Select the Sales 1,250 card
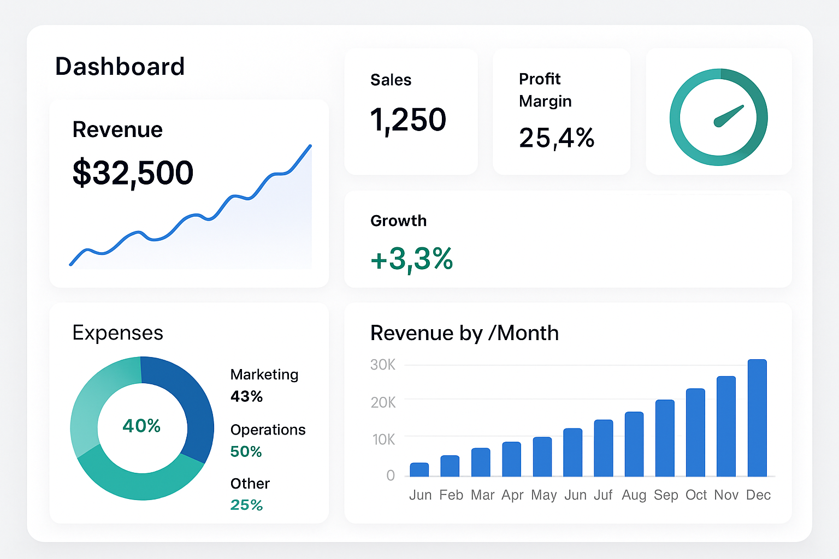 point(411,111)
